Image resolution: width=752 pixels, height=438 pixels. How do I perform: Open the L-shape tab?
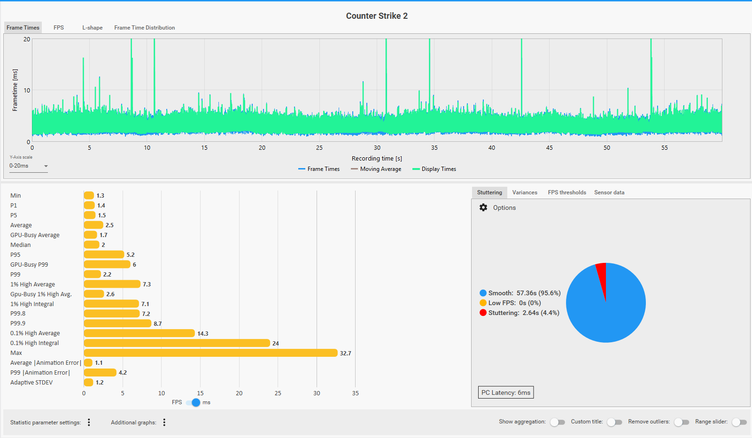point(93,28)
